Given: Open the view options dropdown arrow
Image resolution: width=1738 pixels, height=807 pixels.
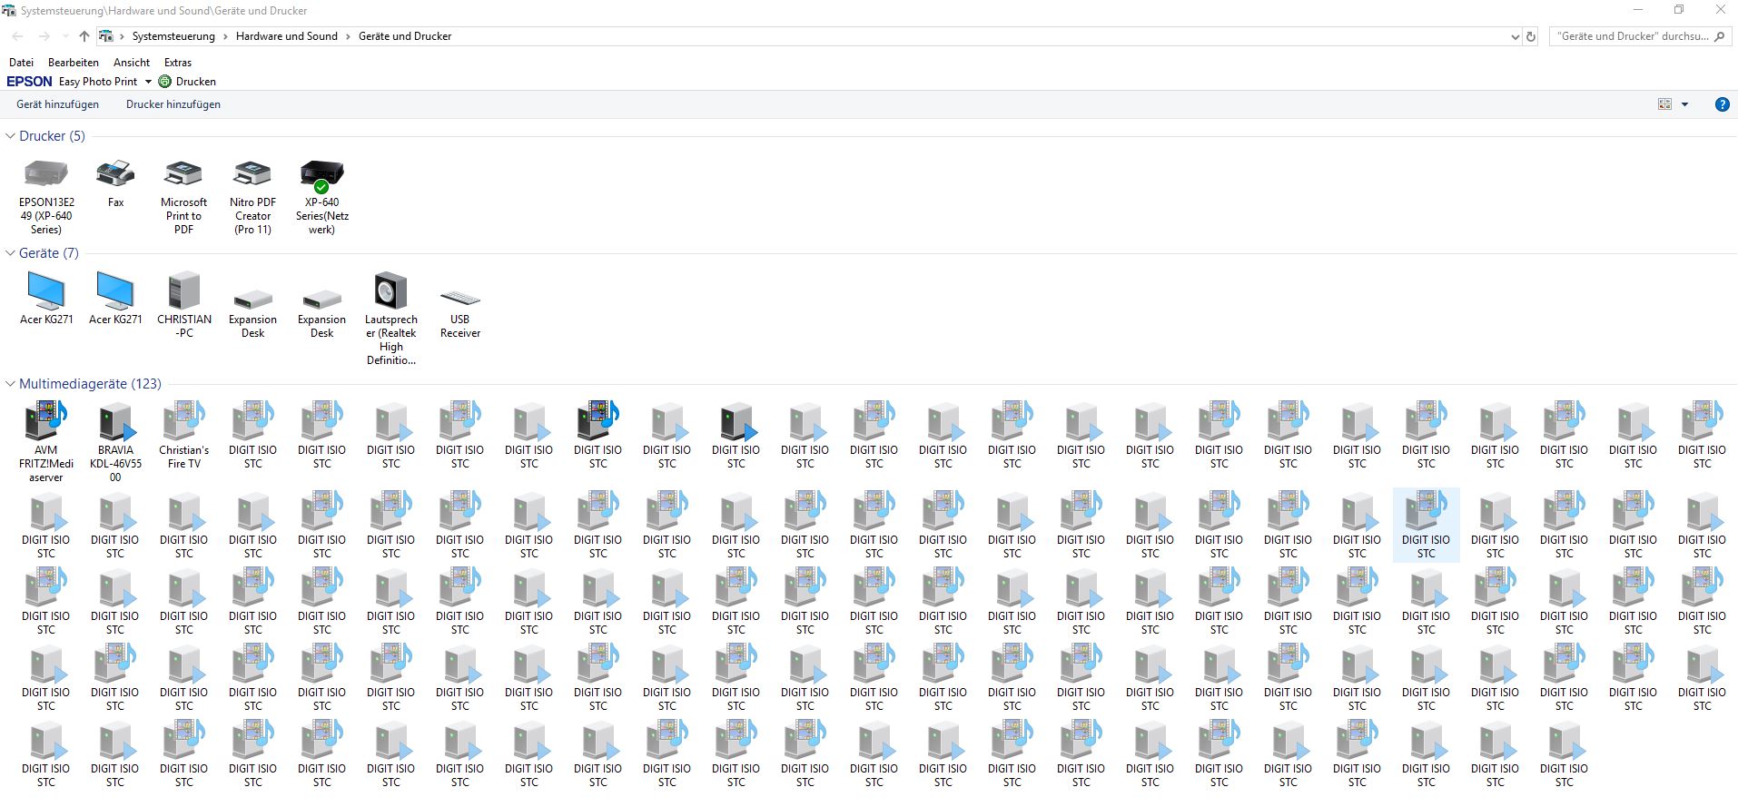Looking at the screenshot, I should [1684, 104].
